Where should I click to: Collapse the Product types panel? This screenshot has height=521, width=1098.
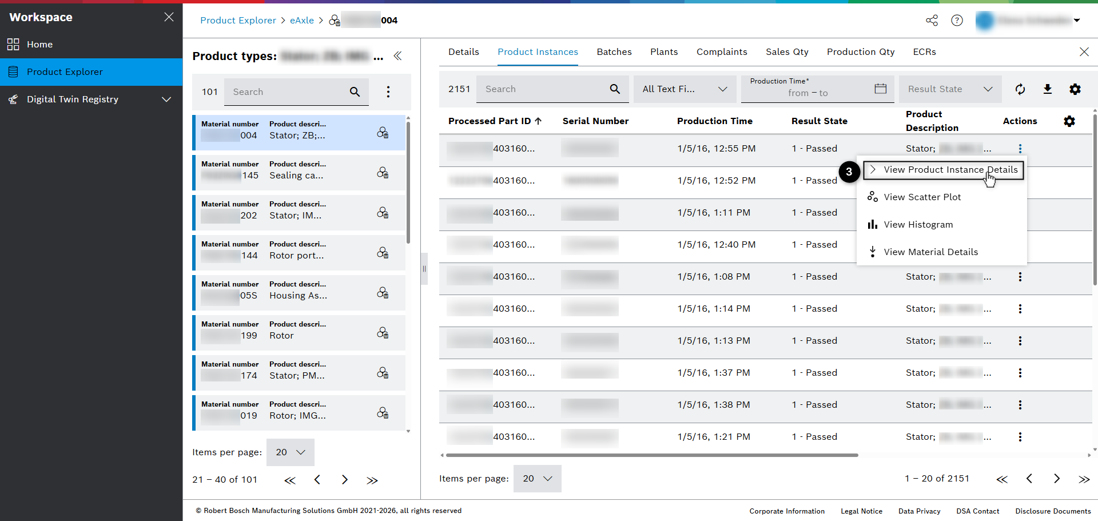397,56
